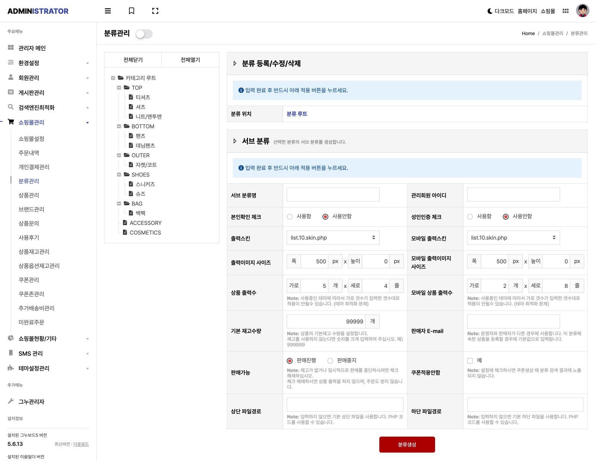Select 사용함 for 성인인증 체크
This screenshot has height=461, width=595.
(x=470, y=217)
